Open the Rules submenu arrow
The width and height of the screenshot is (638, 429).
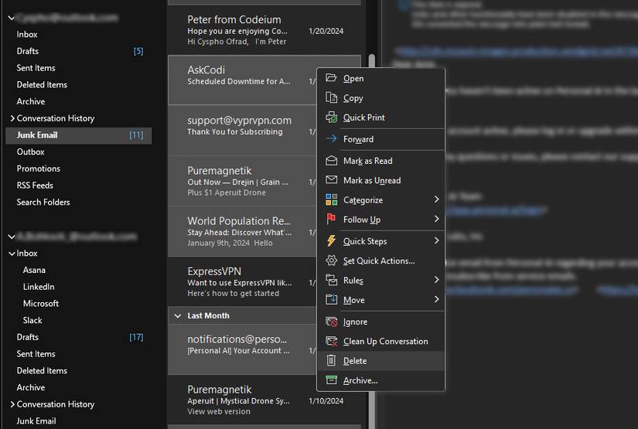(436, 280)
